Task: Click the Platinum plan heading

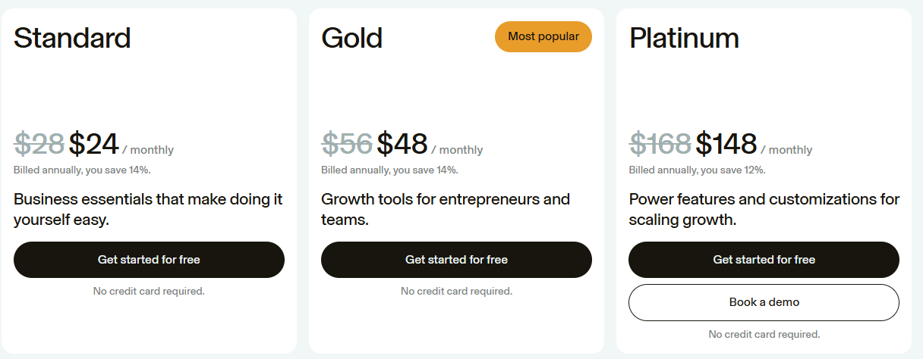Action: (684, 38)
